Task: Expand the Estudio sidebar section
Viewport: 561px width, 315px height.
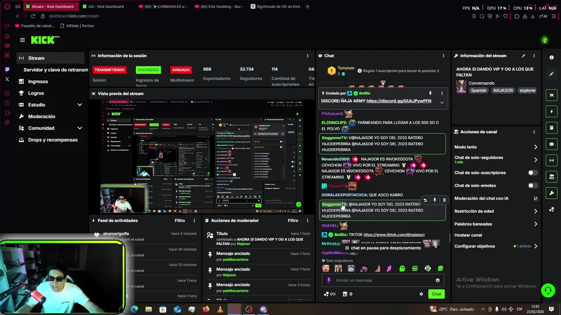Action: [x=79, y=105]
